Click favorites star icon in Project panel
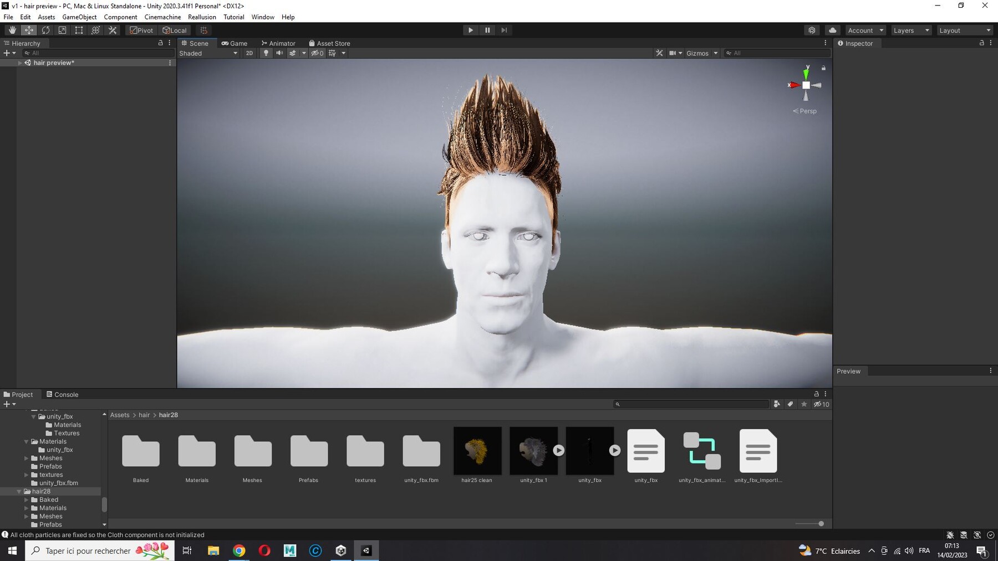 click(804, 404)
